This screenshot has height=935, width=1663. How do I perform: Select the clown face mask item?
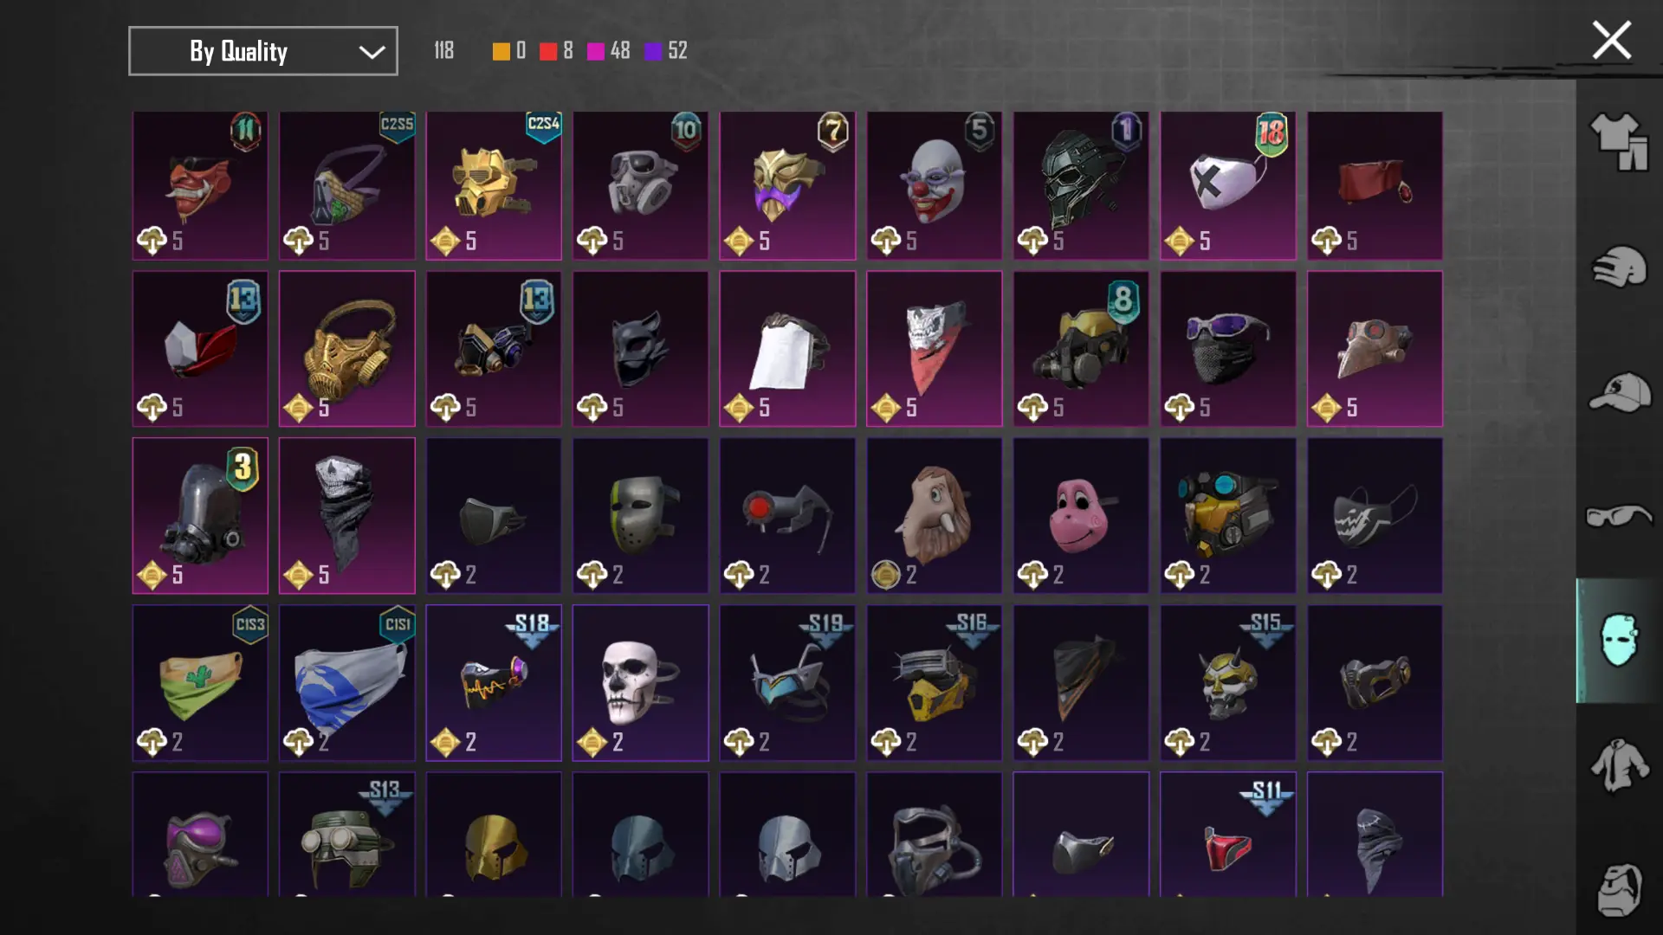click(x=935, y=185)
